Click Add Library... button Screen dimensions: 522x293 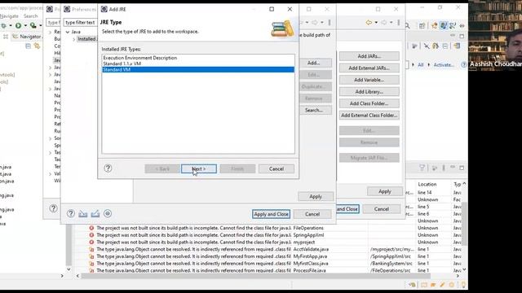pos(369,91)
